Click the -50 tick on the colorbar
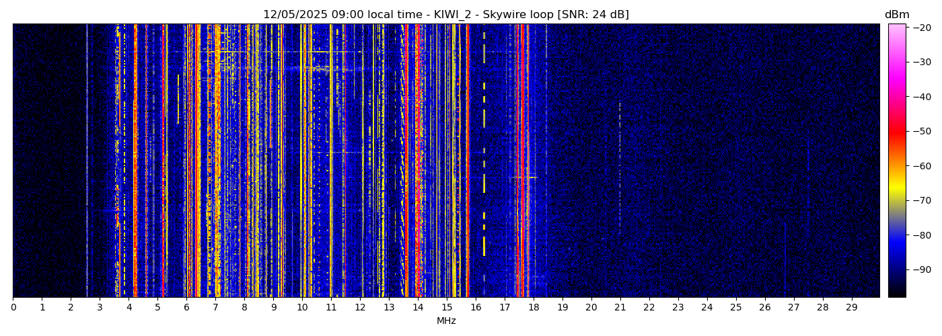Viewport: 942px width, 336px height. 897,131
